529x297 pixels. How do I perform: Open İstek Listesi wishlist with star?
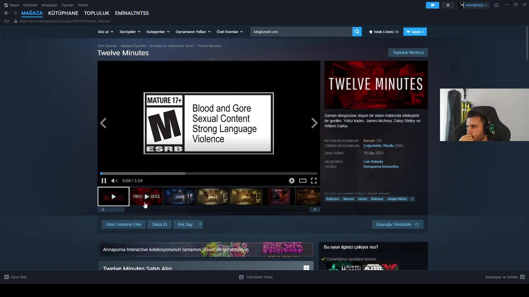(384, 32)
